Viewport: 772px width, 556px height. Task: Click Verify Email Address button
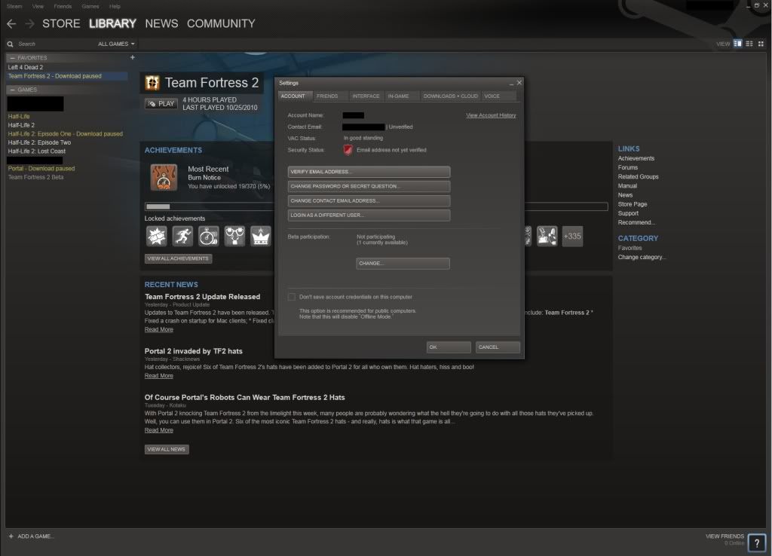click(x=369, y=172)
